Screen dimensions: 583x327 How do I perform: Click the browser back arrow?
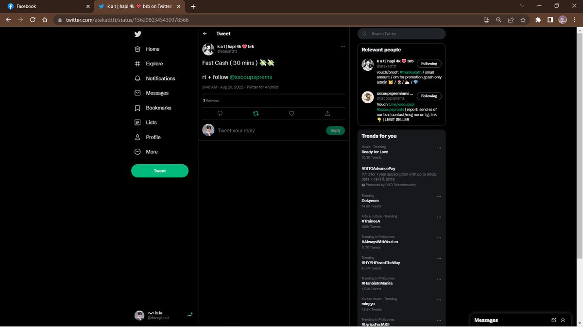(8, 20)
